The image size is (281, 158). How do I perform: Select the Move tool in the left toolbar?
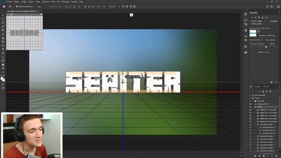(3, 15)
